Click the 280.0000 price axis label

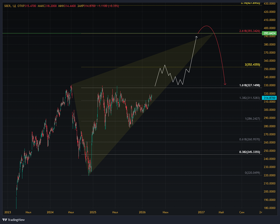tap(269, 126)
